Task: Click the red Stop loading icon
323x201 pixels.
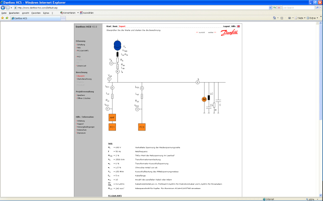Action: pos(279,8)
